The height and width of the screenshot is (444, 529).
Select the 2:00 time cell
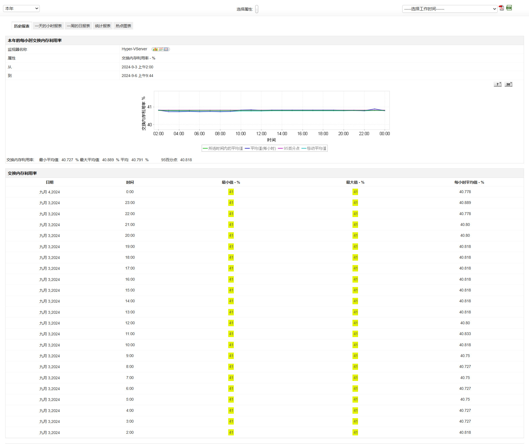pyautogui.click(x=130, y=432)
